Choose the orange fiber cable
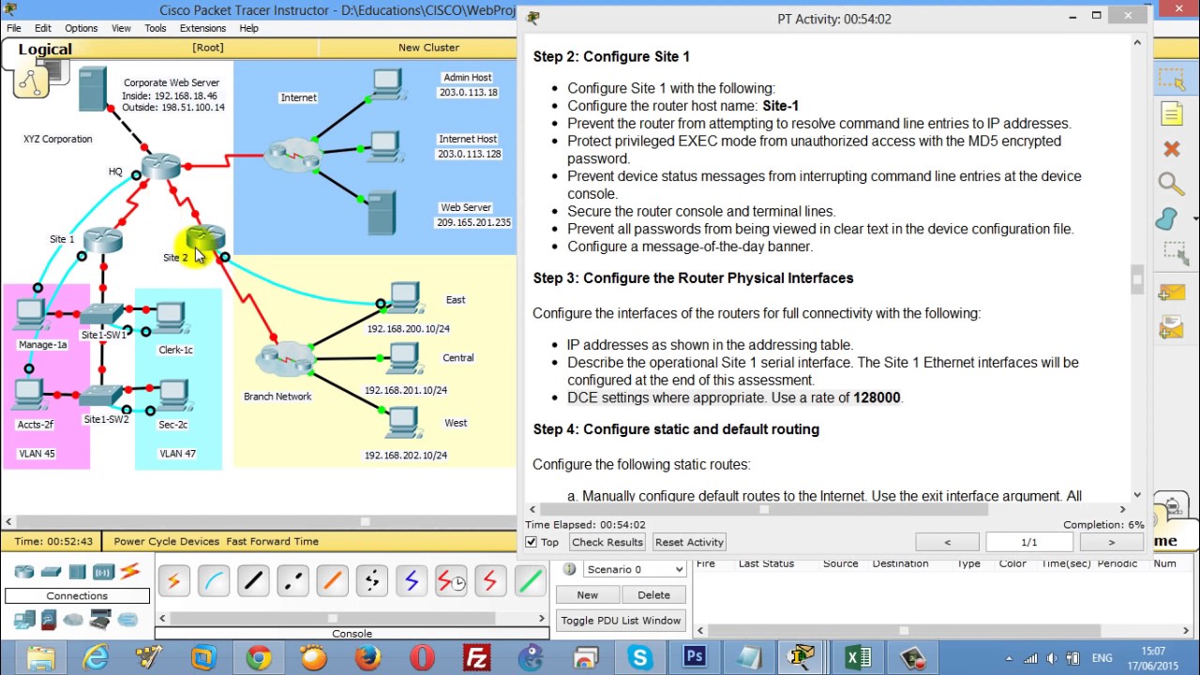 pyautogui.click(x=332, y=581)
